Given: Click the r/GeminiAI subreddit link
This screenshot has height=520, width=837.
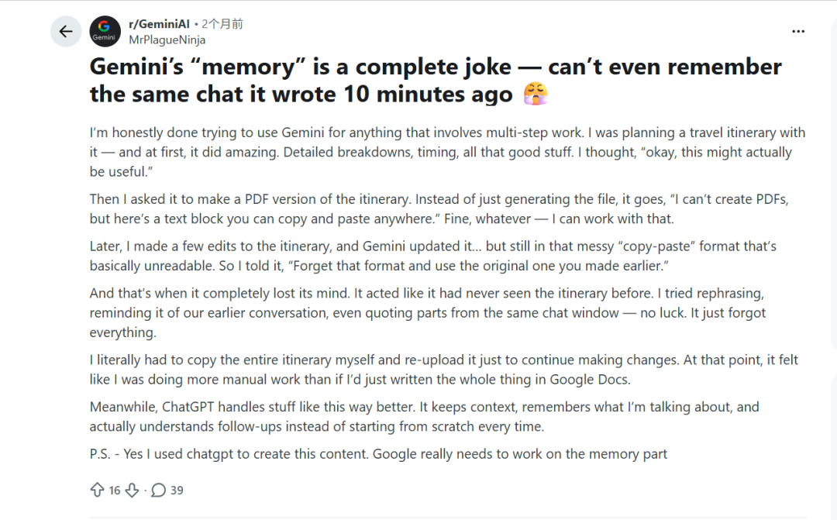Looking at the screenshot, I should (x=159, y=24).
